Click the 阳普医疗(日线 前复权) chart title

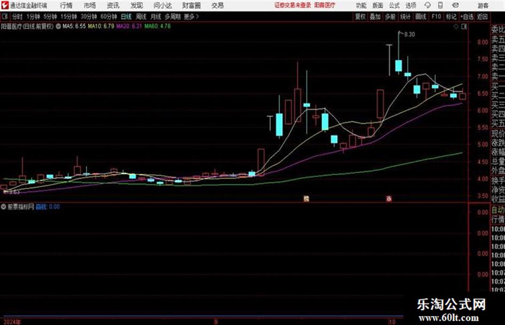[27, 26]
